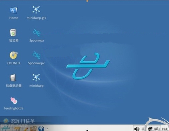Click the table-shaped show desktop taskbar icon

coord(17,129)
